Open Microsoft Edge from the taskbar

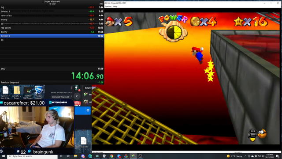click(x=90, y=156)
